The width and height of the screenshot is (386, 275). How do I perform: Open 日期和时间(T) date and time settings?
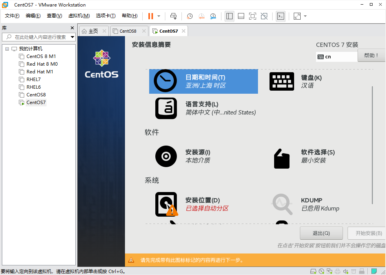click(x=204, y=81)
